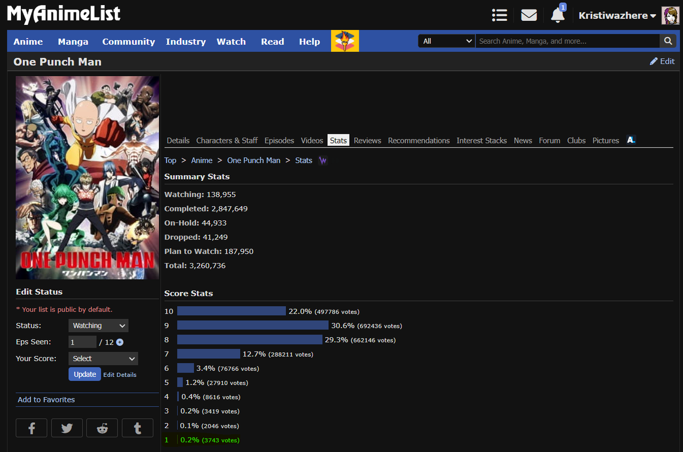
Task: Open the user profile avatar picture
Action: coord(670,15)
